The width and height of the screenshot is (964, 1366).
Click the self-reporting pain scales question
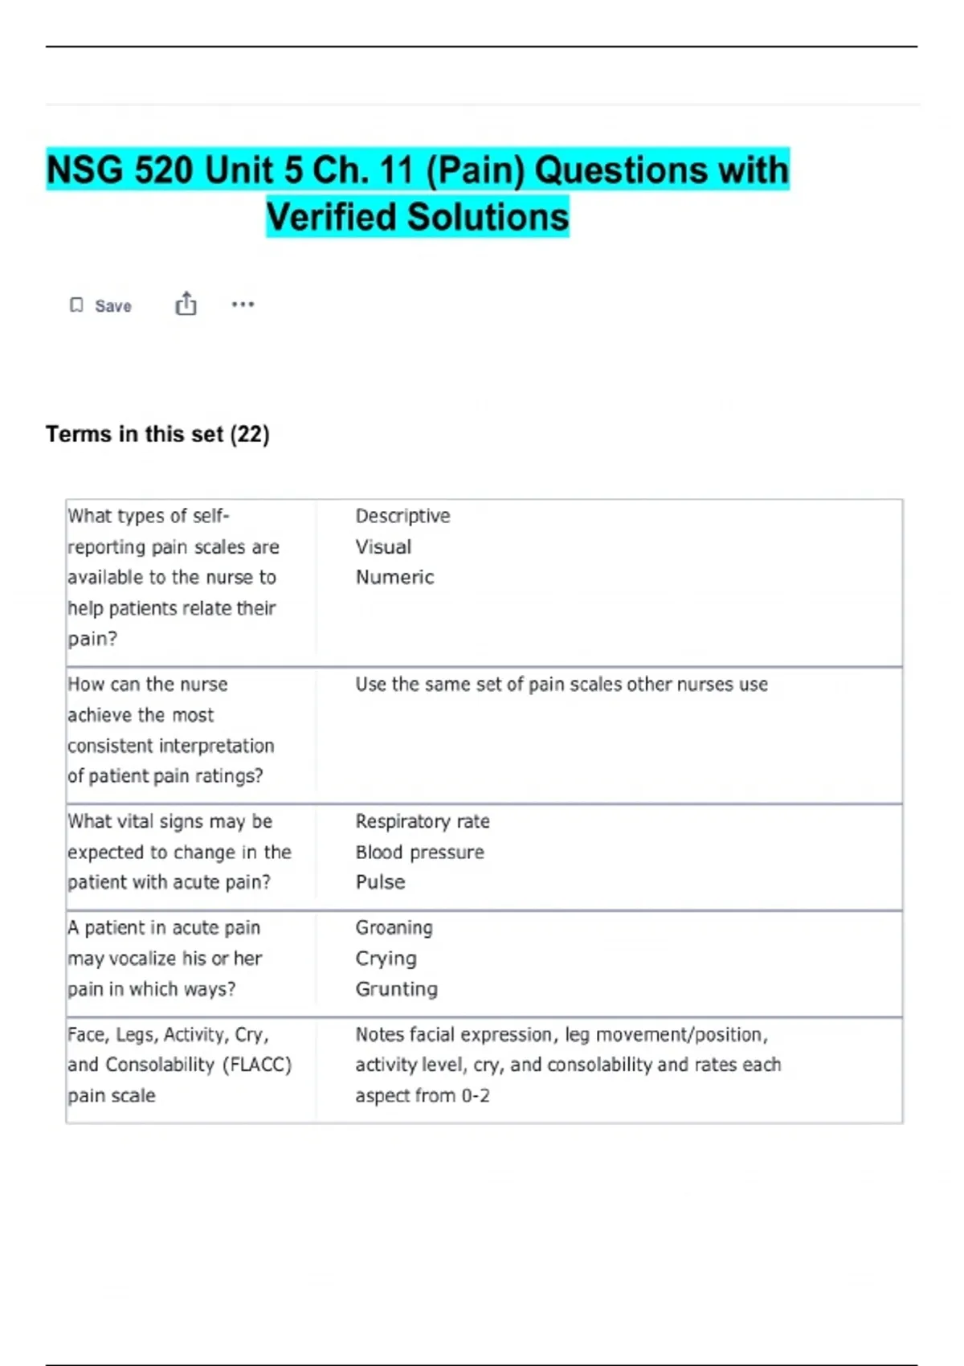pyautogui.click(x=173, y=577)
